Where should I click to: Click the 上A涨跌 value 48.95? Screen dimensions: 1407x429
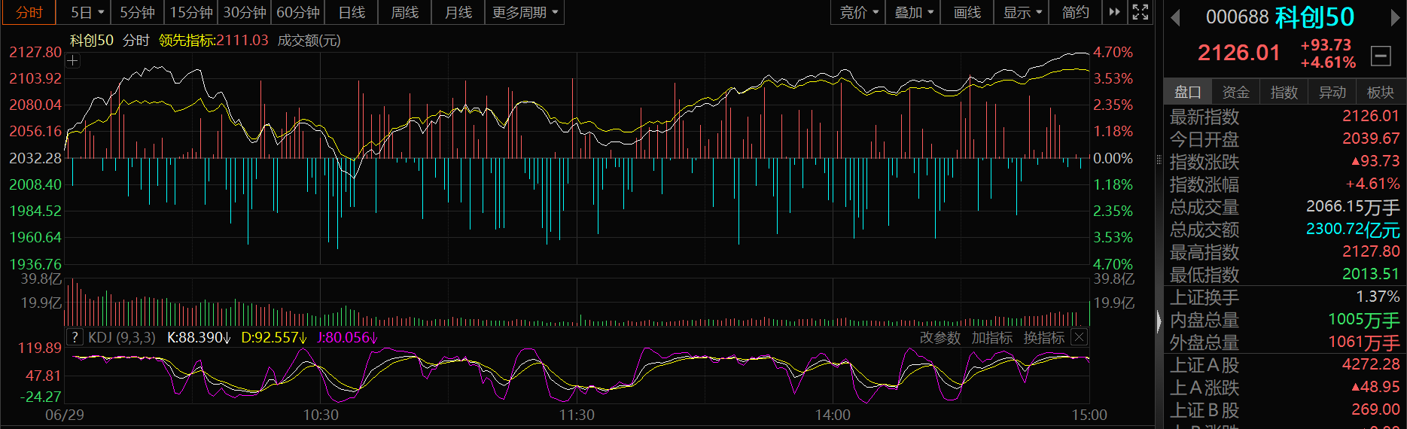1375,387
